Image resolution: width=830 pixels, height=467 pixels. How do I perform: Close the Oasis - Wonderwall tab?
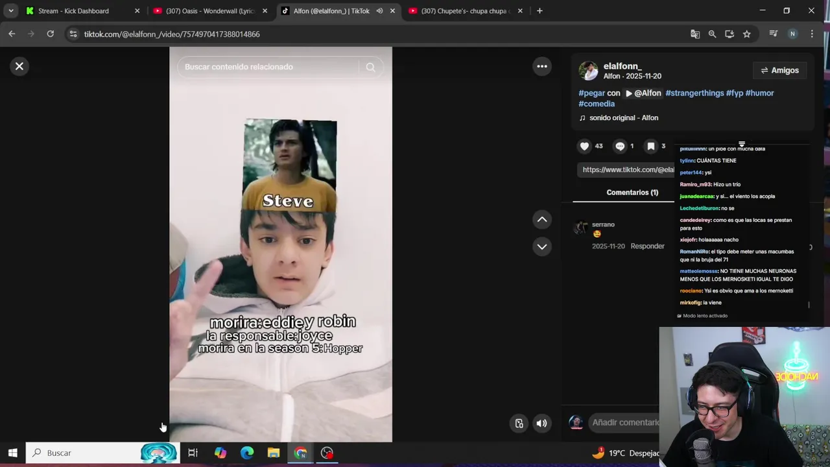pyautogui.click(x=265, y=11)
